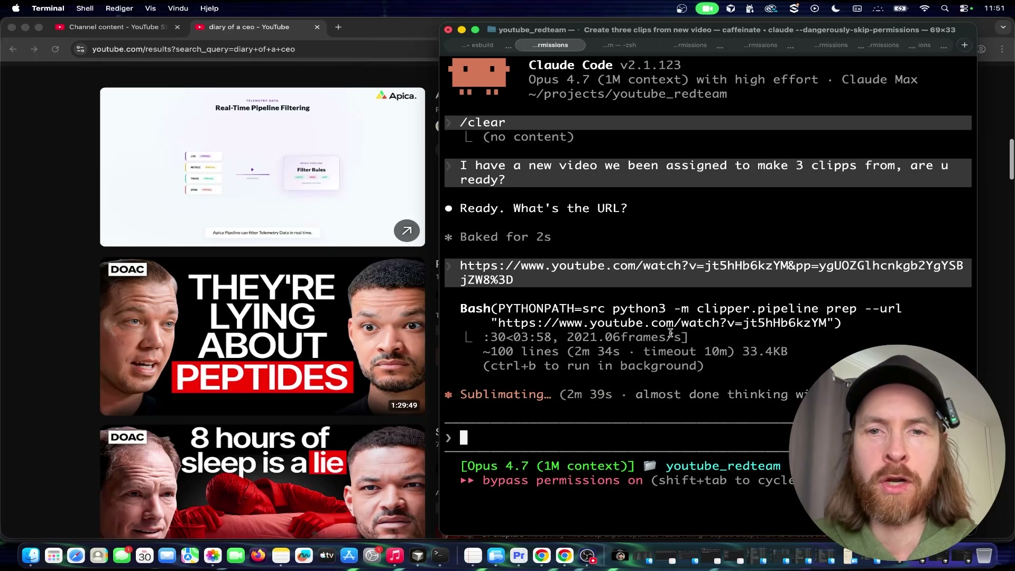This screenshot has height=571, width=1015.
Task: Open Messages from the Dock
Action: pos(122,556)
